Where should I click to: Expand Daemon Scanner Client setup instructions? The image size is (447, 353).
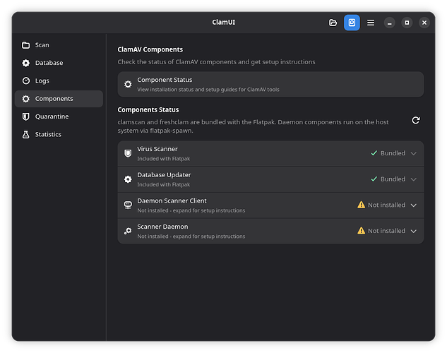414,205
